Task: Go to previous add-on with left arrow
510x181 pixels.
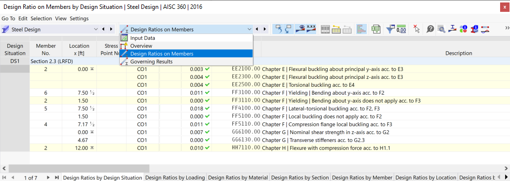Action: [x=103, y=29]
